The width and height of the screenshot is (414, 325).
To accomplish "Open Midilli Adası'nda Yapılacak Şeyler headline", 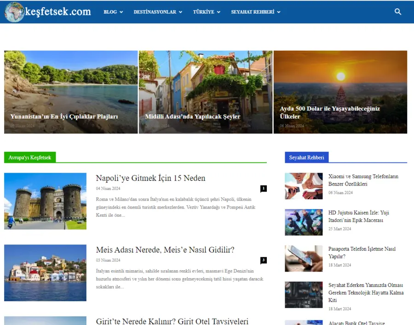I will [193, 116].
